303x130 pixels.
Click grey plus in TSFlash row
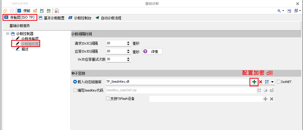click(265, 99)
